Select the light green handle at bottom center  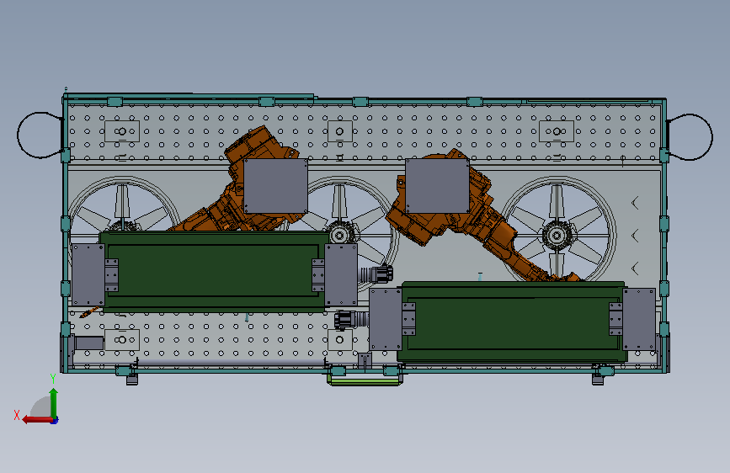click(365, 380)
